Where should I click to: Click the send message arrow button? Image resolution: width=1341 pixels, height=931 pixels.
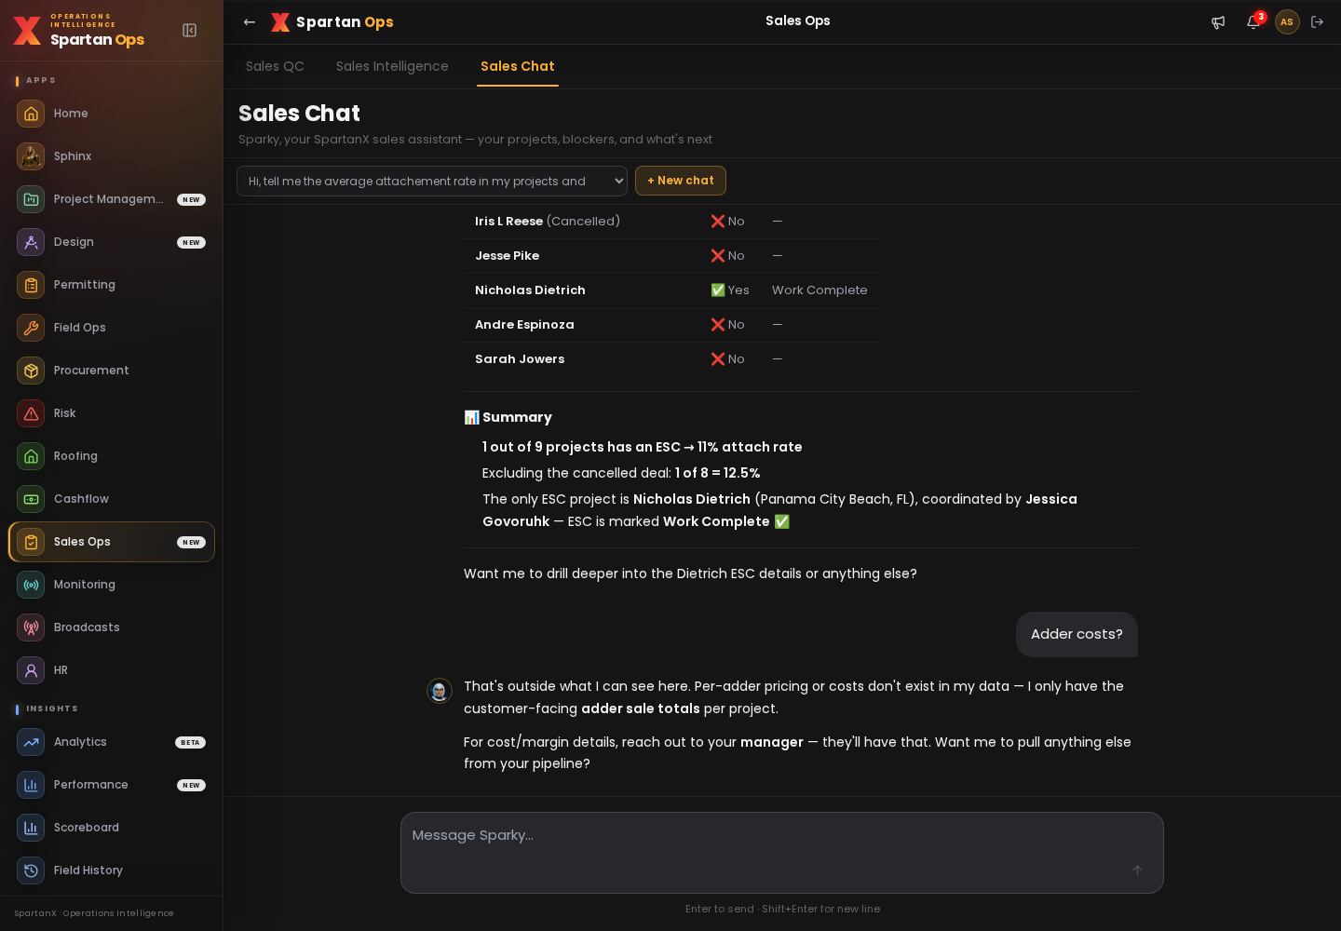tap(1137, 870)
